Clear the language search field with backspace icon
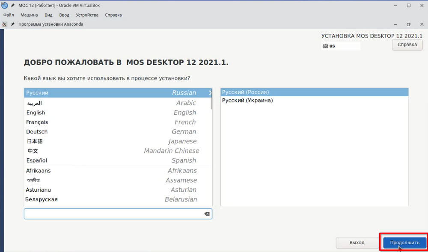The height and width of the screenshot is (252, 428). click(x=207, y=214)
